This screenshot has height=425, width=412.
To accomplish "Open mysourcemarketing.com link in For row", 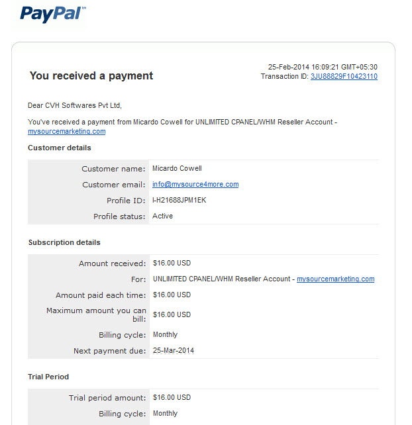I will click(336, 279).
